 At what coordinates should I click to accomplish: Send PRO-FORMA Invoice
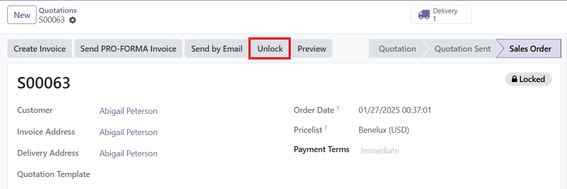click(128, 48)
